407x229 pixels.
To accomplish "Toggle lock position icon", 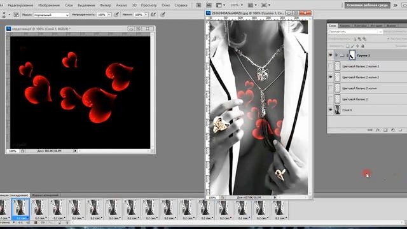I will point(357,46).
